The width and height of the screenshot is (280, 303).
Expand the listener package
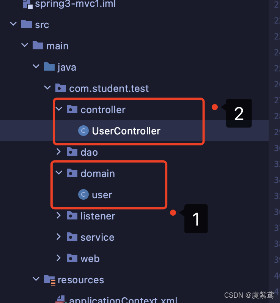click(59, 216)
